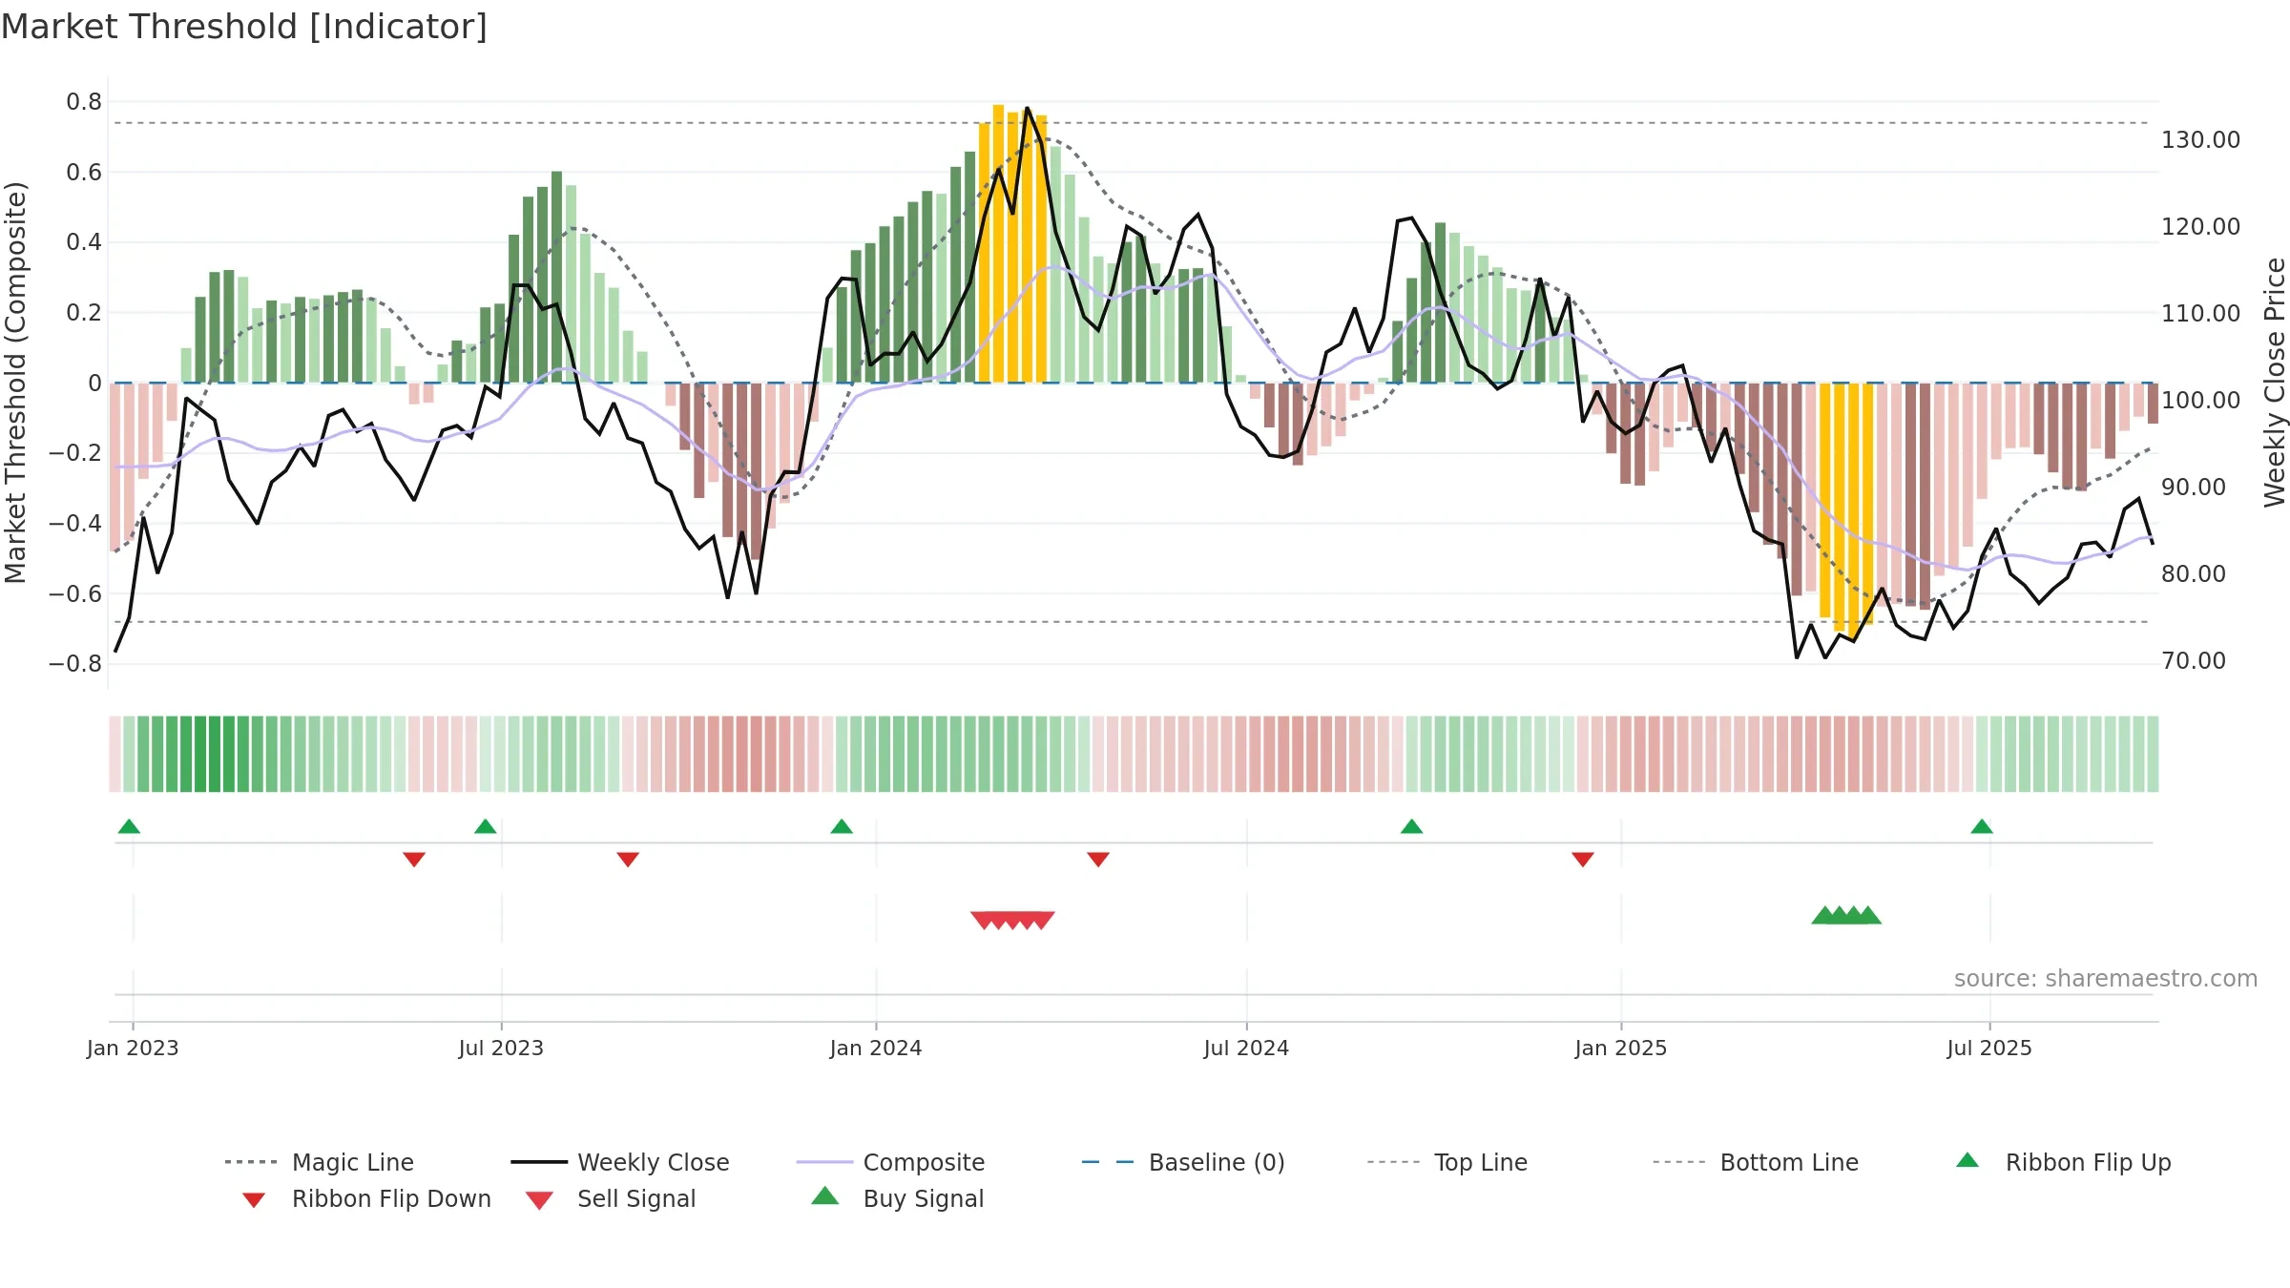Click the Jul 2024 x-axis label

[x=1246, y=1048]
